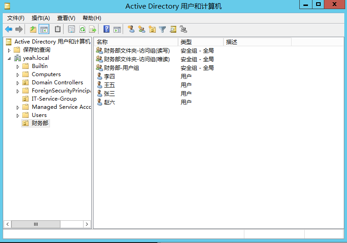Open the 查看(V) menu

point(66,18)
